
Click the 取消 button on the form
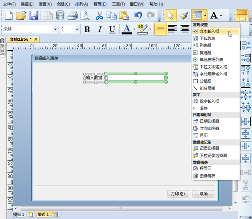(204, 194)
